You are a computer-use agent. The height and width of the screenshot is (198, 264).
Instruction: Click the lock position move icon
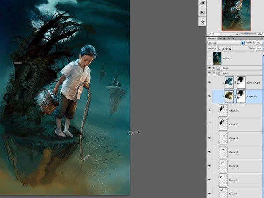[227, 49]
